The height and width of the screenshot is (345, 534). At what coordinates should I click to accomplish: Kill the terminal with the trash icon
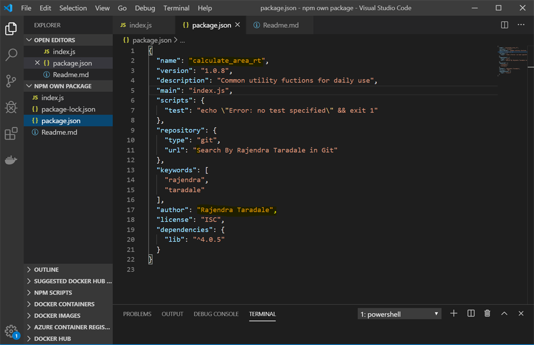(x=487, y=313)
